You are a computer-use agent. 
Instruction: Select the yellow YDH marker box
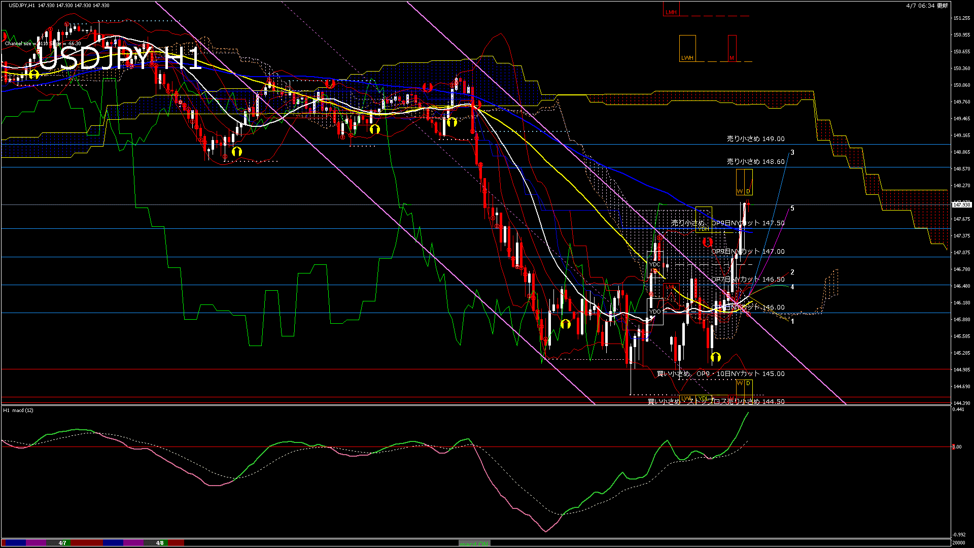[703, 229]
